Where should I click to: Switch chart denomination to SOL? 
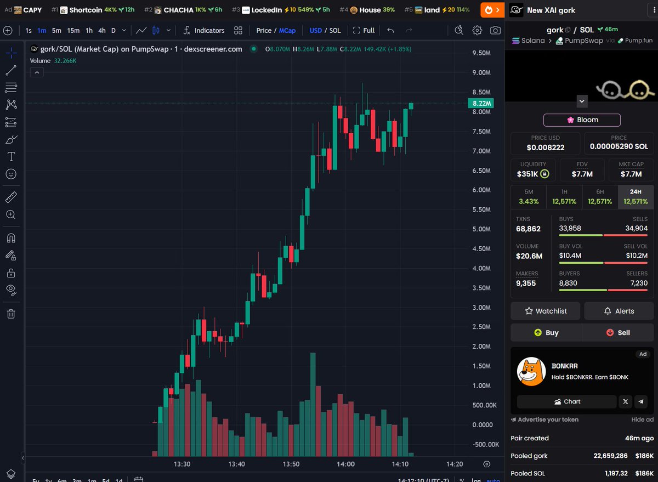point(334,30)
